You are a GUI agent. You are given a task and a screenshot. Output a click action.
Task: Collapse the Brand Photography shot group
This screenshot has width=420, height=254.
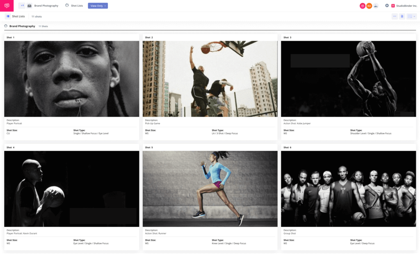(x=5, y=25)
